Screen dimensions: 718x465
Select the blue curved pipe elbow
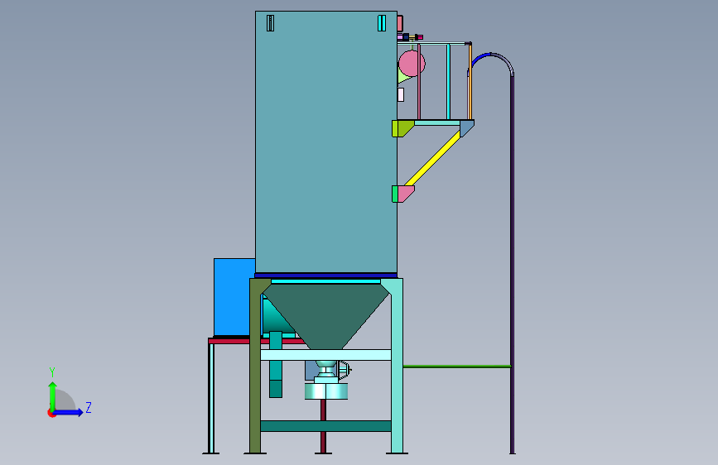pyautogui.click(x=480, y=58)
